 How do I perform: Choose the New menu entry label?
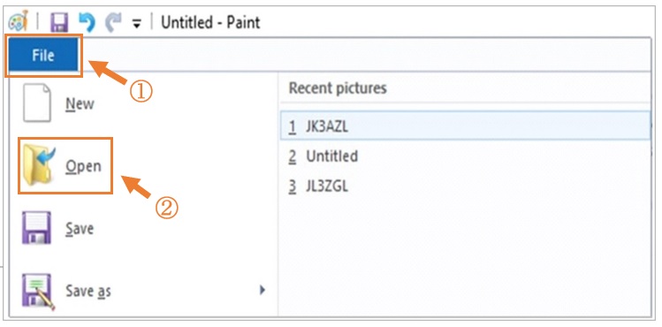point(80,103)
